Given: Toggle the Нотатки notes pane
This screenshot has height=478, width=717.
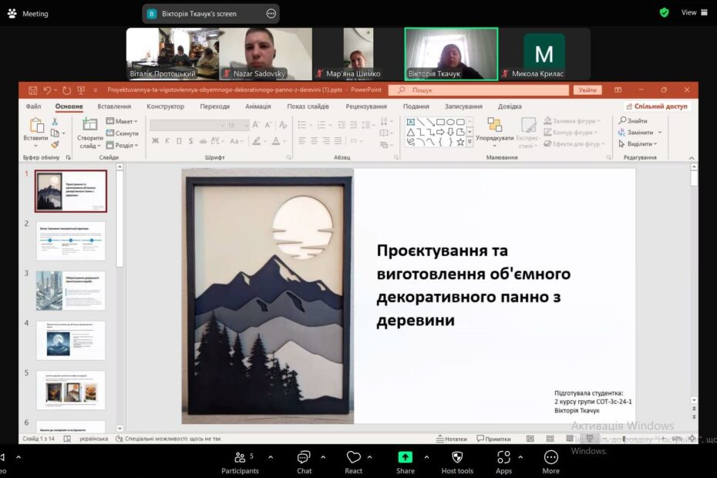Looking at the screenshot, I should coord(451,439).
